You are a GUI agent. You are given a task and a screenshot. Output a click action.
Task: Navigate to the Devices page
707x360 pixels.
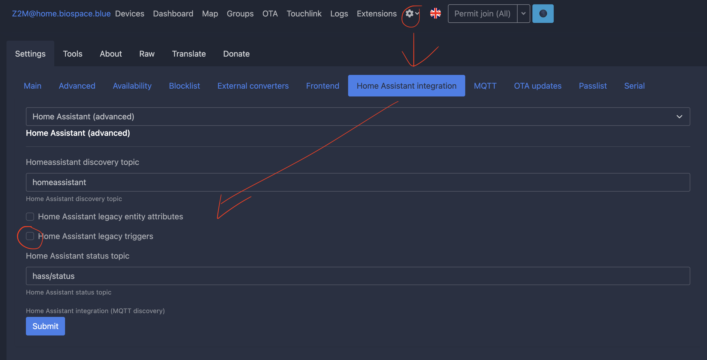130,13
